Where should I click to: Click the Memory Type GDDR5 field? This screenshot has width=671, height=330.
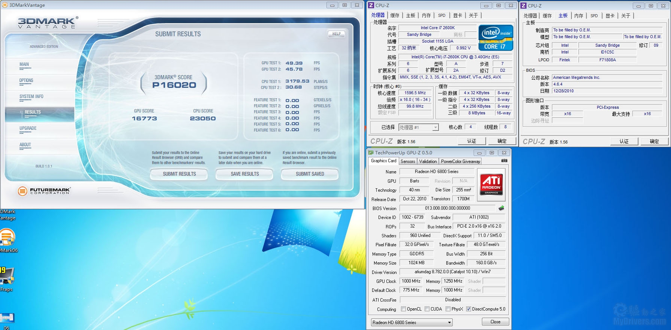point(417,254)
